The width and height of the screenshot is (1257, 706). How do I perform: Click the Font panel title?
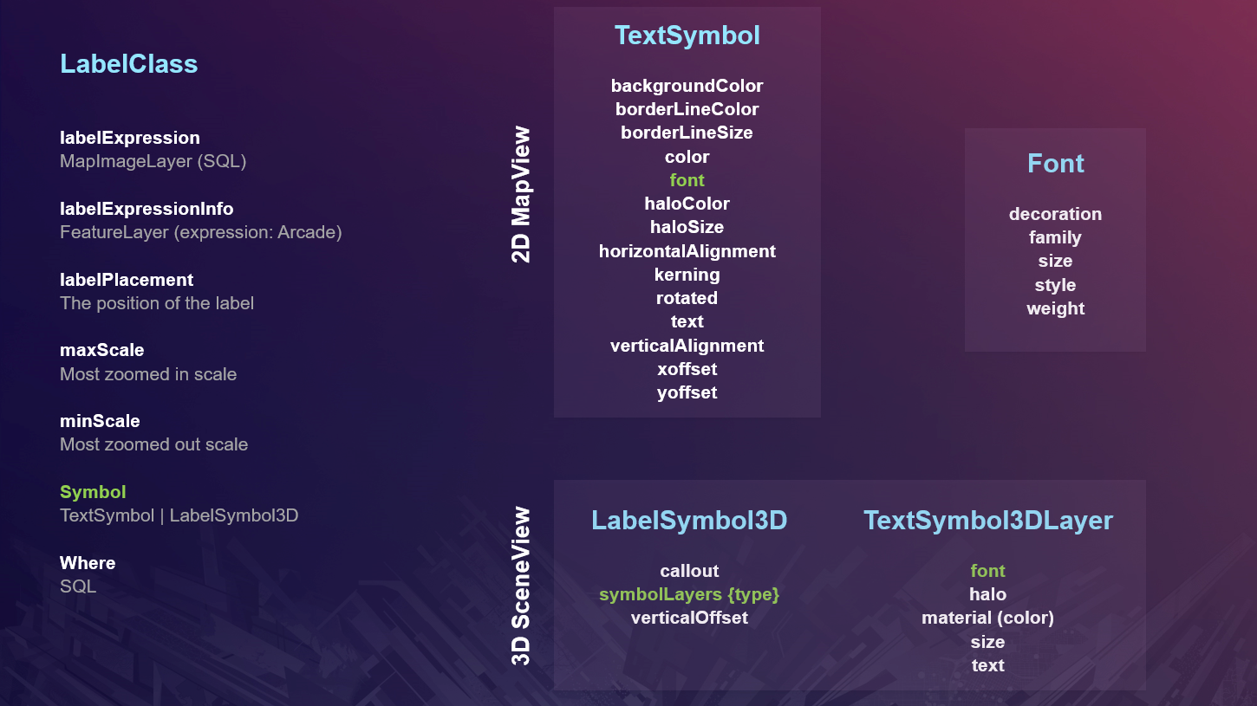point(1055,164)
